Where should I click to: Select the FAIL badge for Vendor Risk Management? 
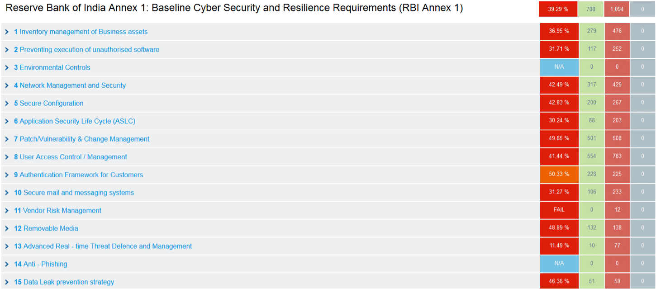559,210
